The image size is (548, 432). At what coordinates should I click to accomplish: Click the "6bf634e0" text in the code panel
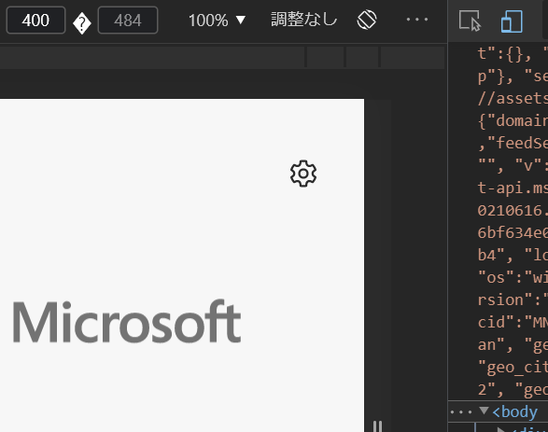pyautogui.click(x=513, y=233)
